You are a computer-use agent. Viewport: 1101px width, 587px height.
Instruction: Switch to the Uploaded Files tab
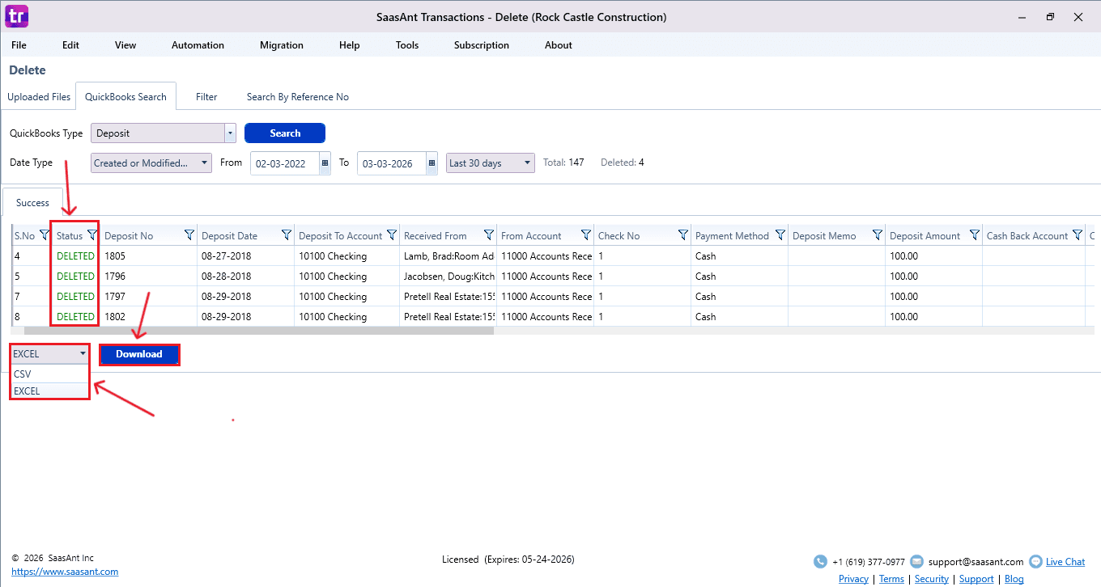[39, 97]
